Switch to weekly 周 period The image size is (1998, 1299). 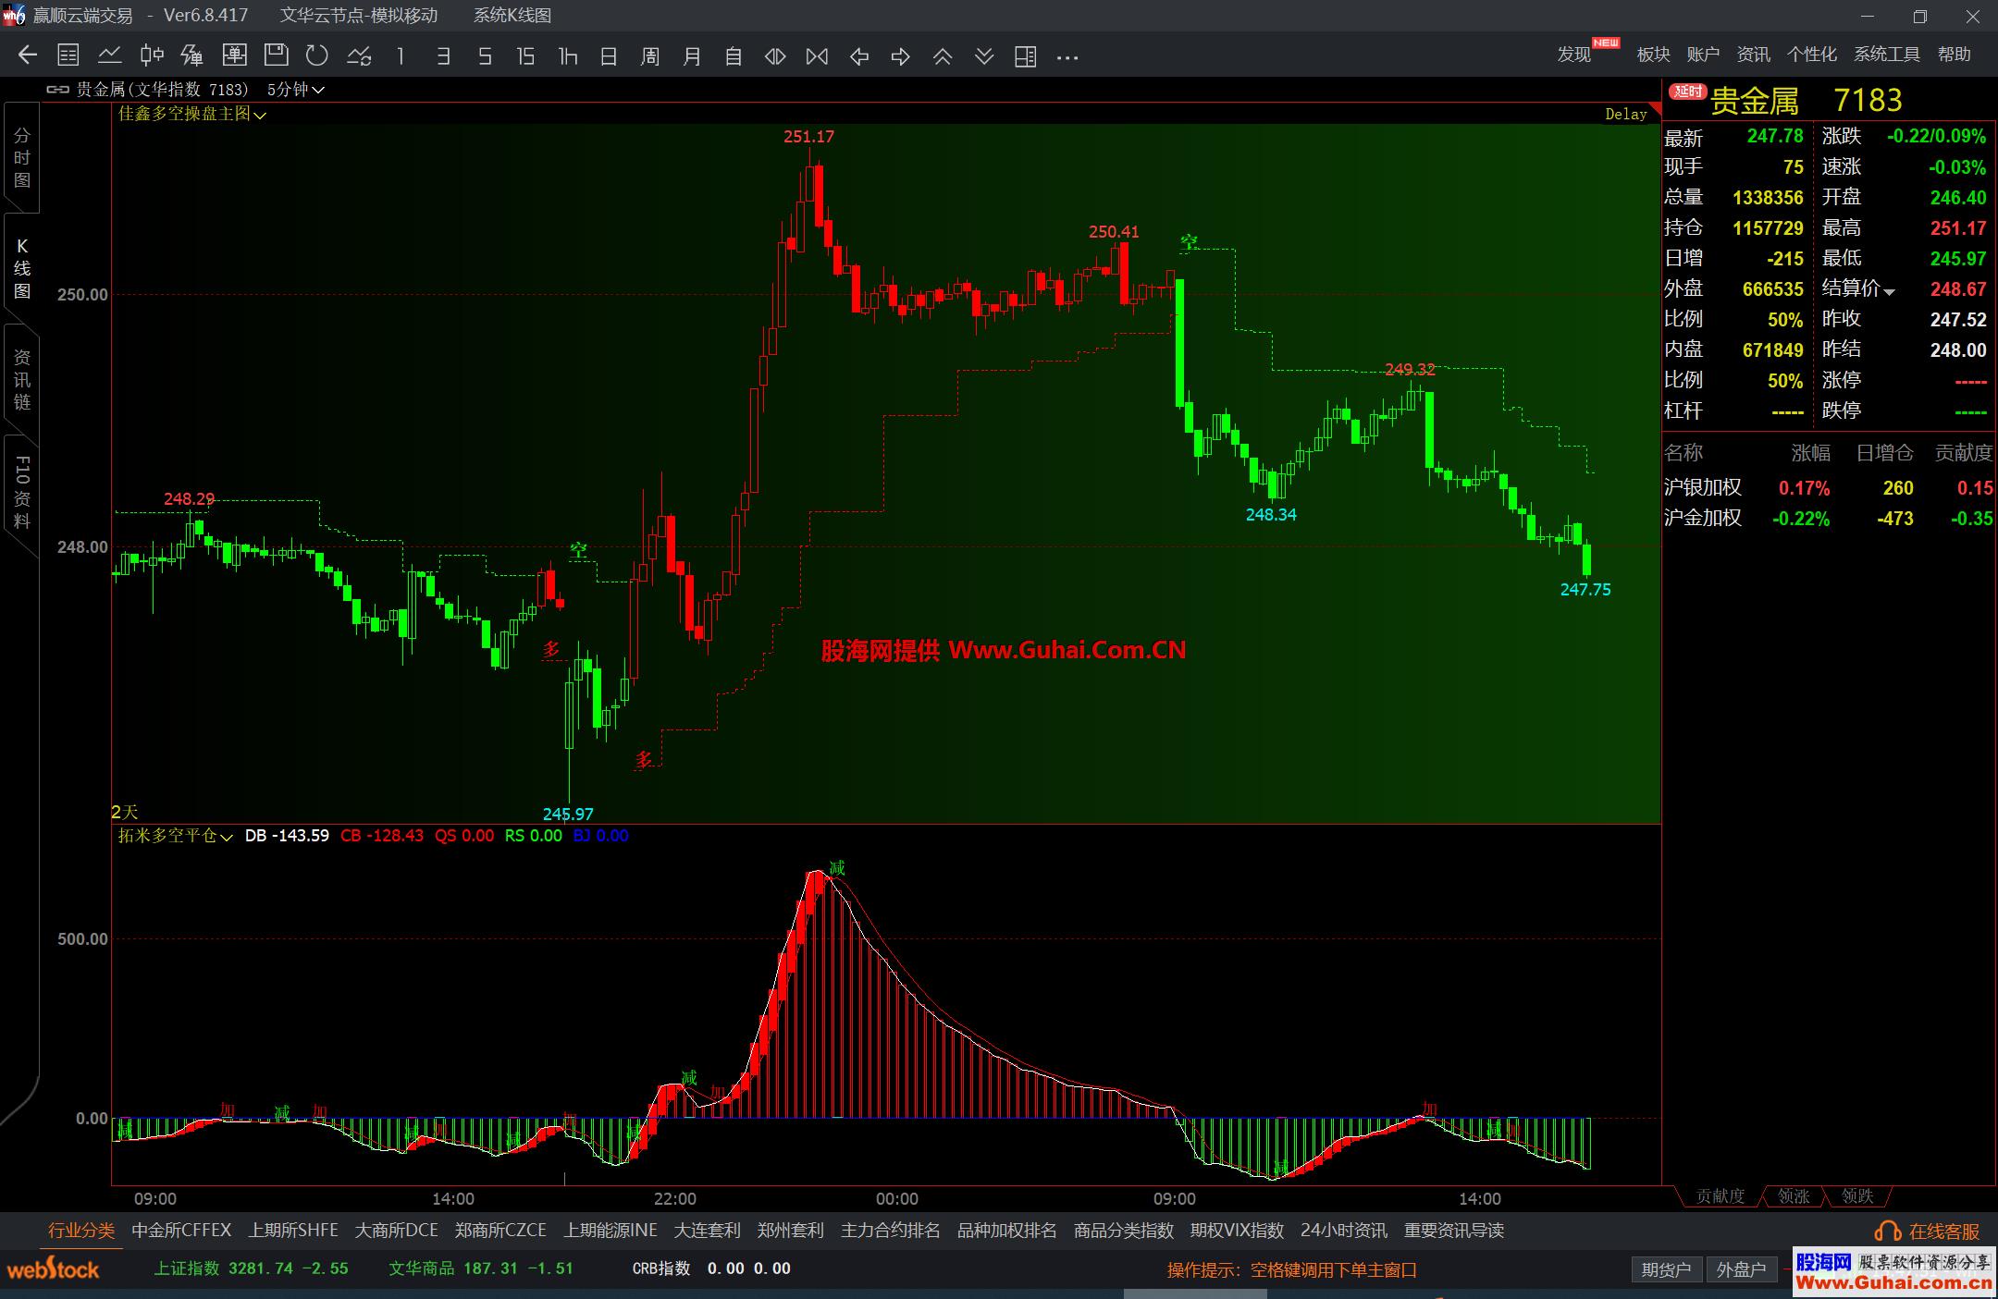[x=650, y=56]
